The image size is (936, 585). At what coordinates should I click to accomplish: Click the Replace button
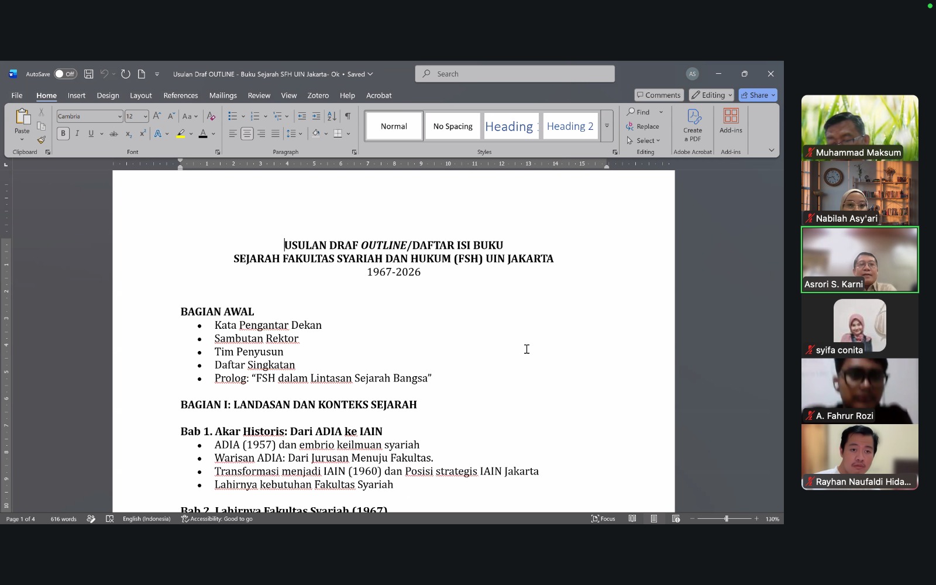point(642,126)
